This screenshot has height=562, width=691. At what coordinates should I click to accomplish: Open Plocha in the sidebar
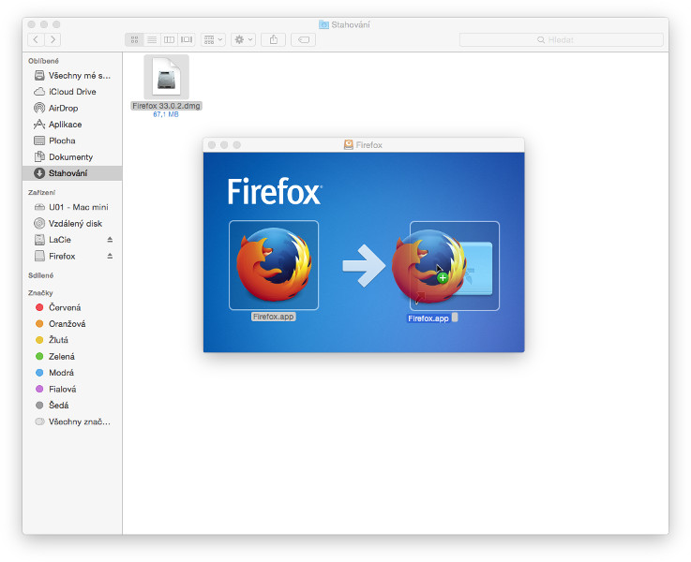pyautogui.click(x=72, y=140)
